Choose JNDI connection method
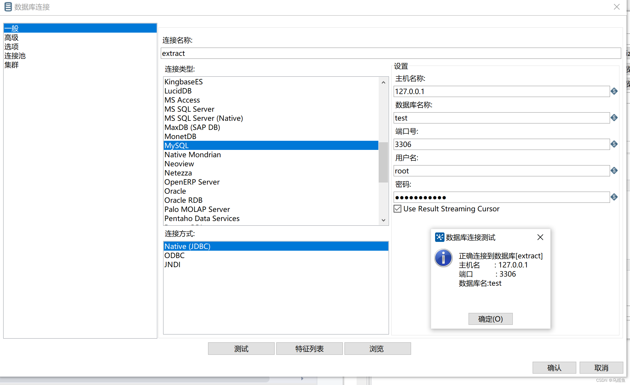This screenshot has height=385, width=630. pos(172,265)
